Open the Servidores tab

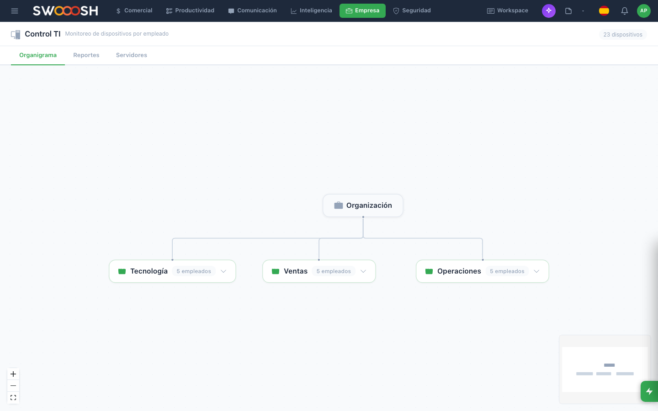(x=131, y=55)
